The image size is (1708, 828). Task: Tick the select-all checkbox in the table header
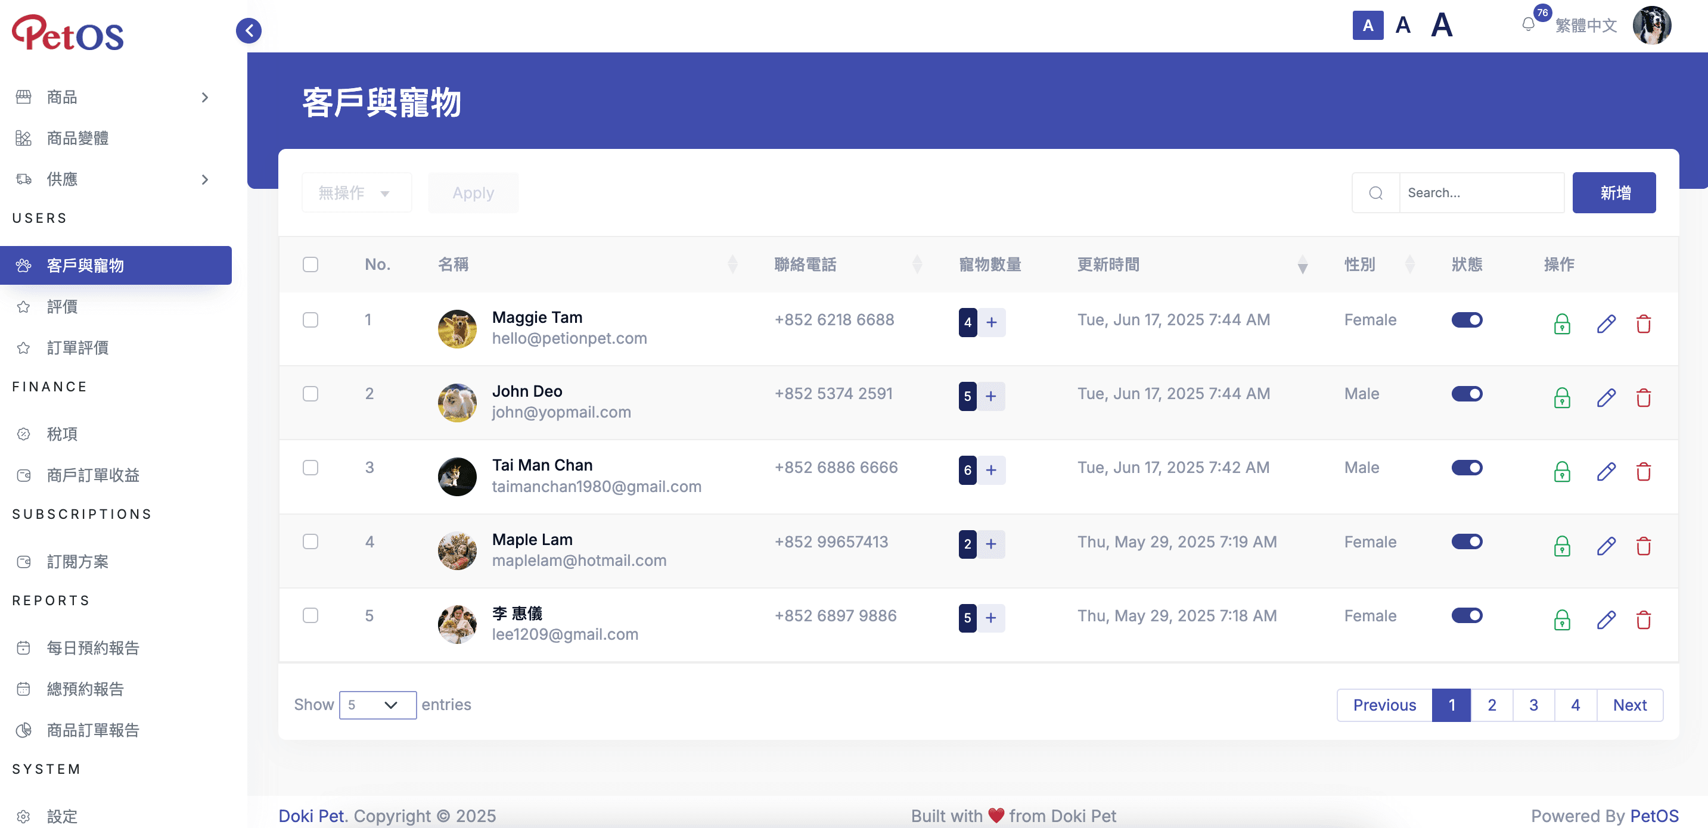(x=310, y=264)
